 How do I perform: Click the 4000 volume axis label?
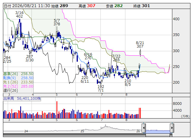[x=177, y=111]
